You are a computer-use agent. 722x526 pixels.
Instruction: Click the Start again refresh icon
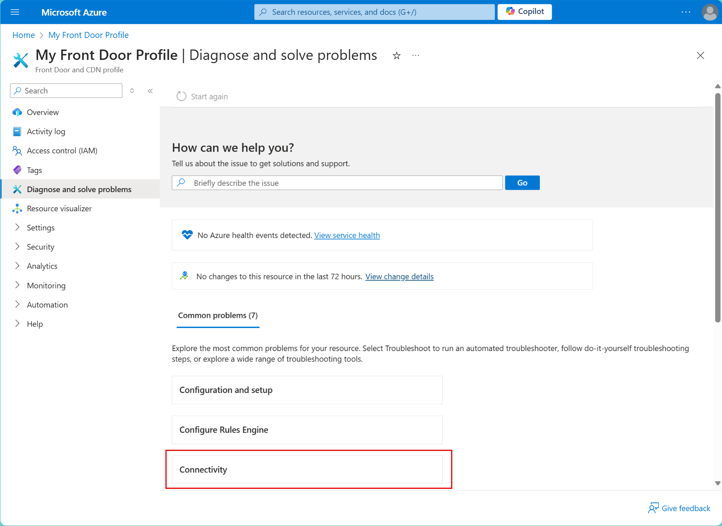click(x=181, y=96)
